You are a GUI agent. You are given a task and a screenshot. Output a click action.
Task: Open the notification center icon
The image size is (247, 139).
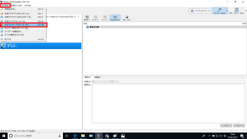click(242, 136)
